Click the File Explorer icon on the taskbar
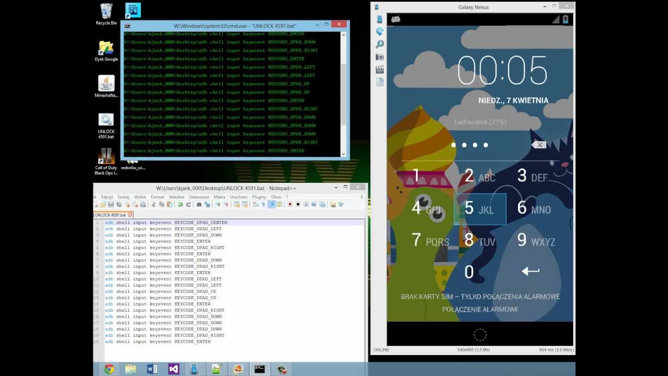 (x=130, y=369)
